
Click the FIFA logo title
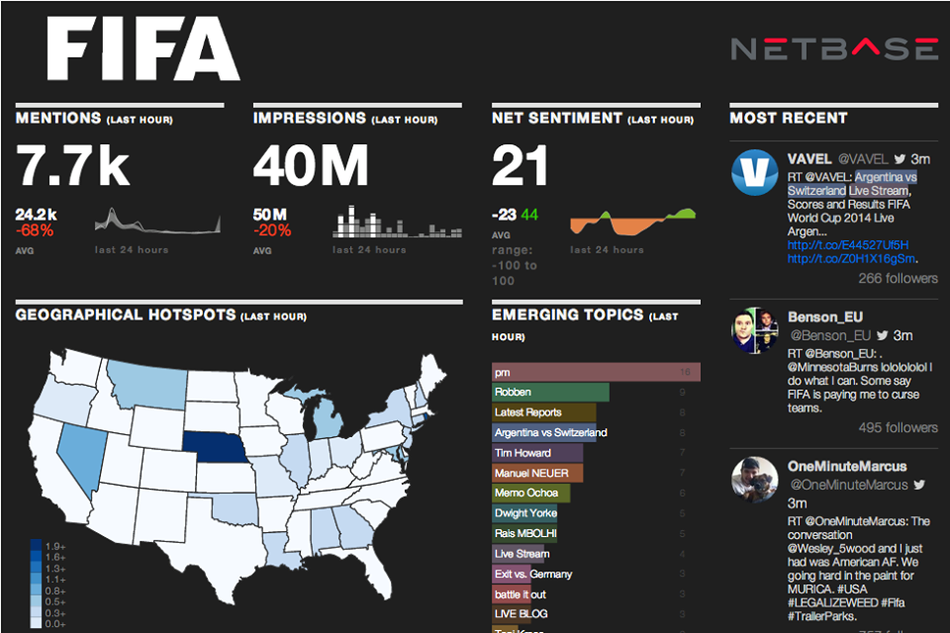pyautogui.click(x=142, y=48)
